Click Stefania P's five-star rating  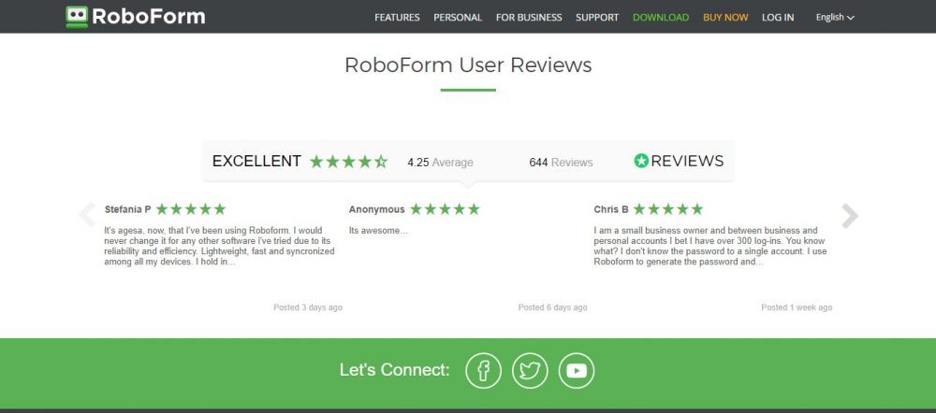191,209
